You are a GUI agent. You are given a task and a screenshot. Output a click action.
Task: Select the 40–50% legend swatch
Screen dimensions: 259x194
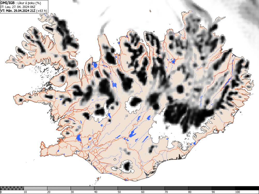106,188
